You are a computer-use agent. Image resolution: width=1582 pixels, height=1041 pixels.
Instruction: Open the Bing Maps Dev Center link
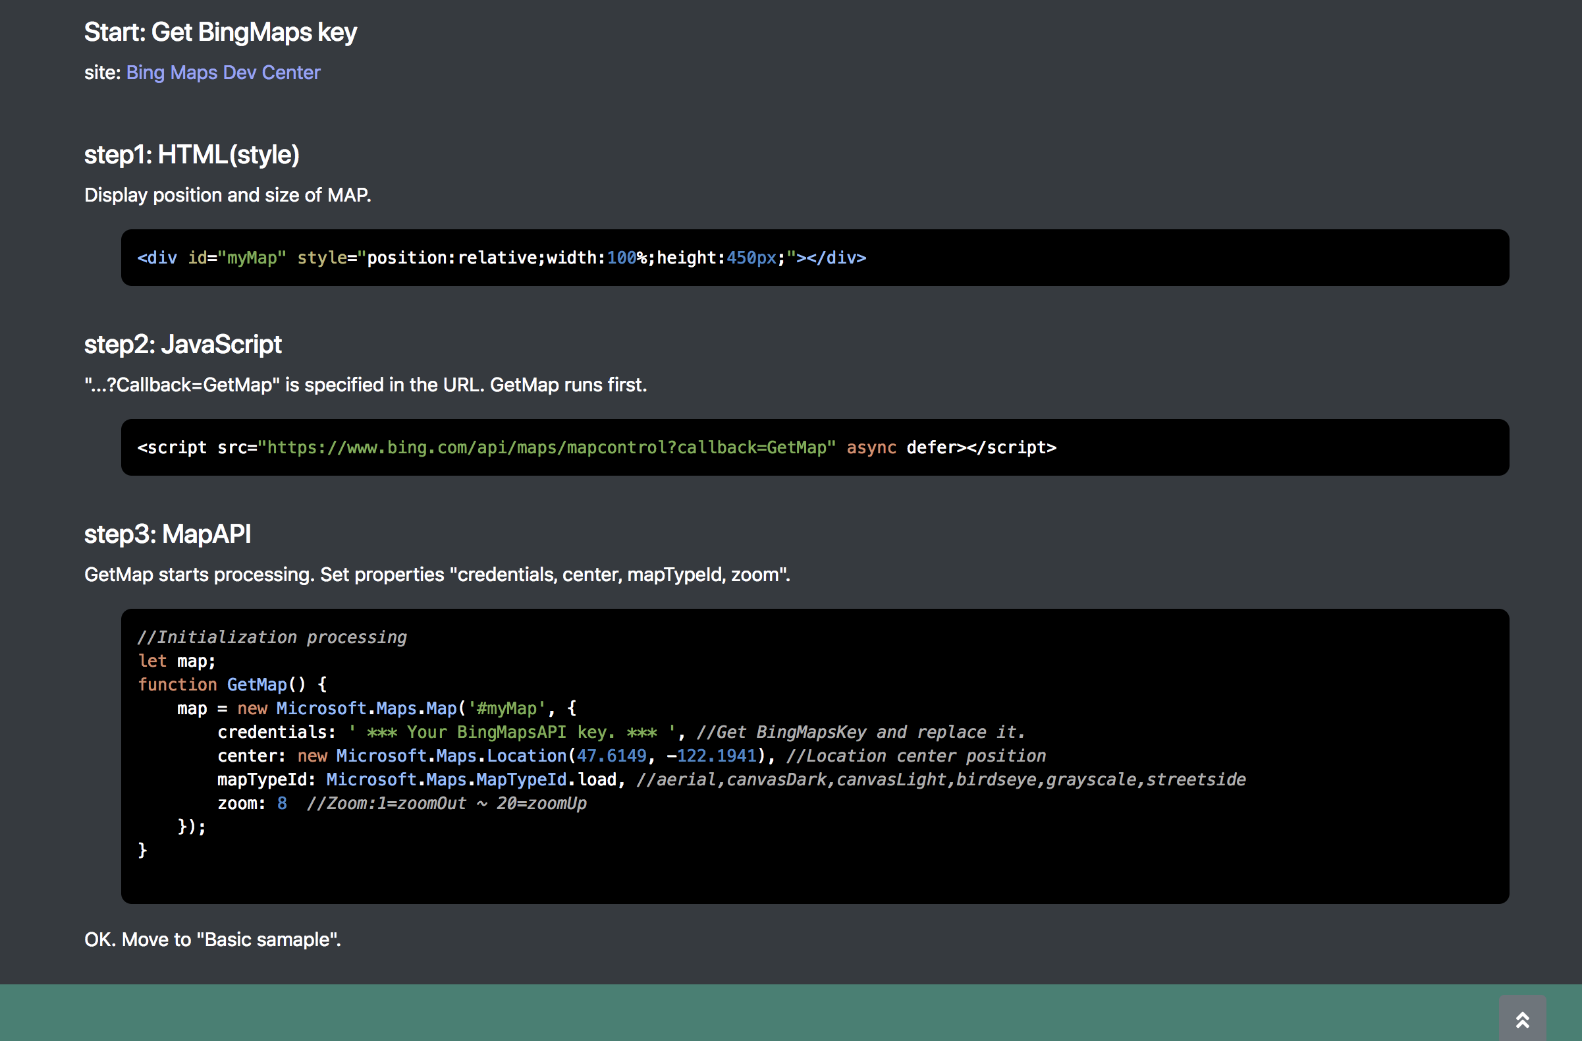[223, 72]
